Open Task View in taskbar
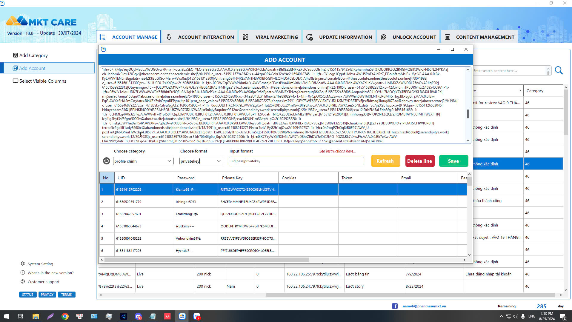The width and height of the screenshot is (572, 322). [21, 316]
